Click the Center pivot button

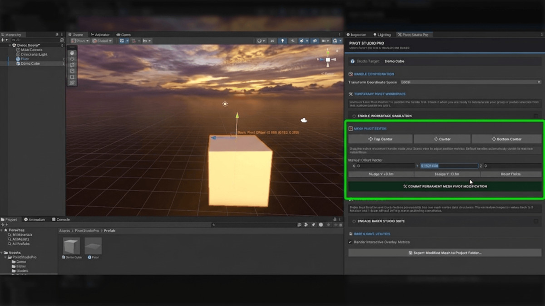click(442, 139)
